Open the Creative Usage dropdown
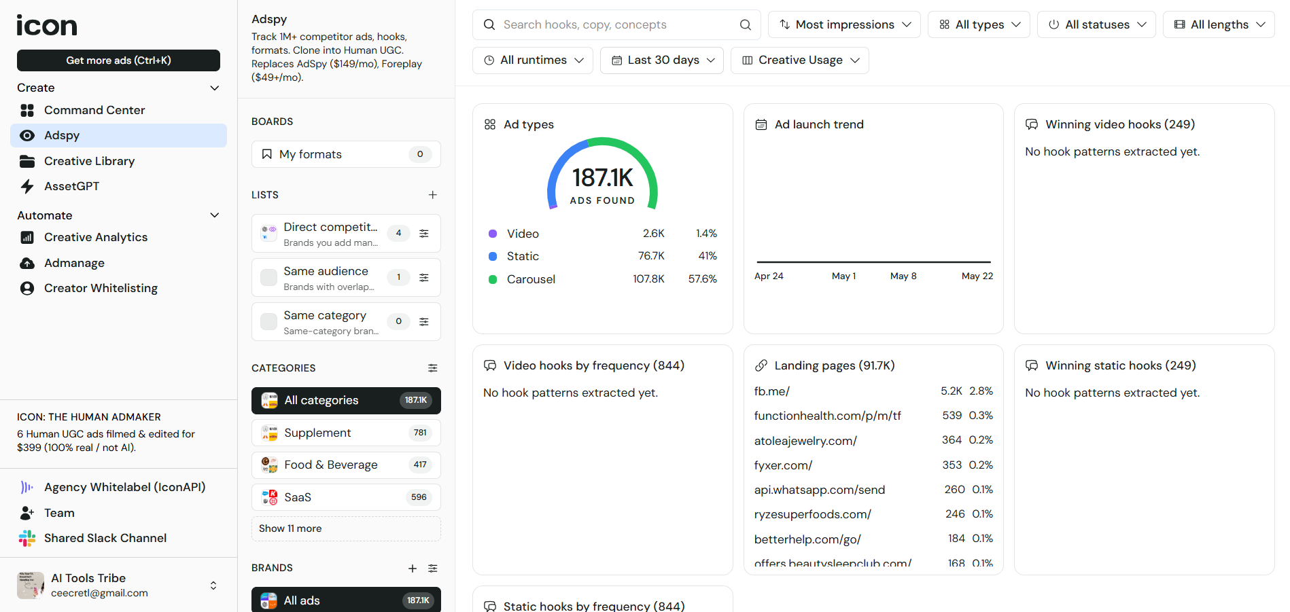Screen dimensions: 1290x612 coord(800,60)
